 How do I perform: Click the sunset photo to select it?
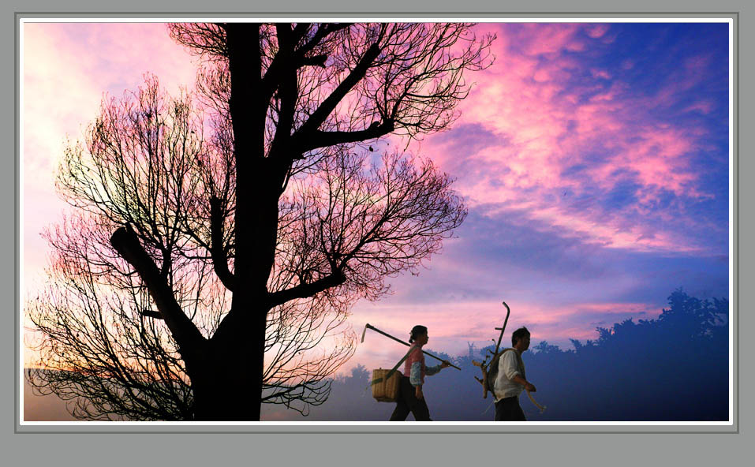click(552, 237)
